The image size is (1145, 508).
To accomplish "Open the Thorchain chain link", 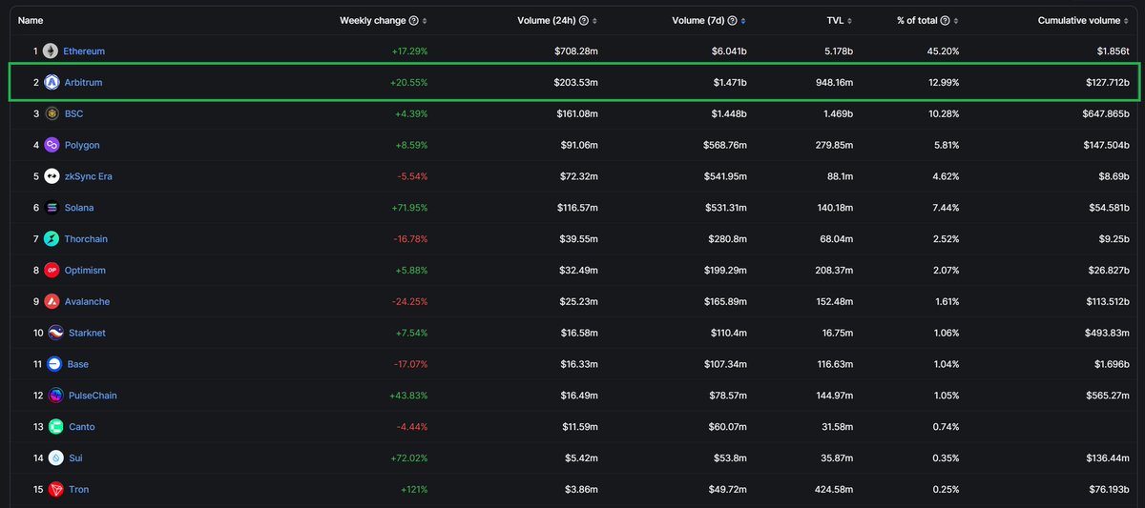I will pyautogui.click(x=88, y=239).
